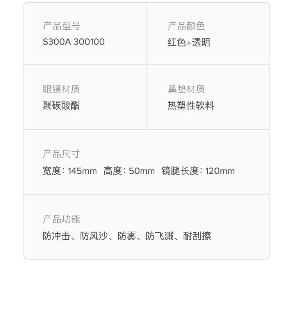
Task: Click the 耐刮擦 feature text
Action: pos(197,236)
